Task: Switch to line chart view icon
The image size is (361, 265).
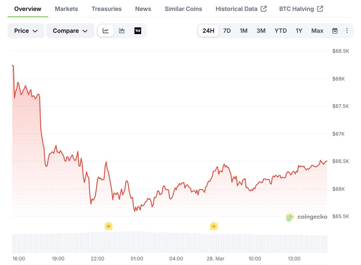Action: pos(106,31)
